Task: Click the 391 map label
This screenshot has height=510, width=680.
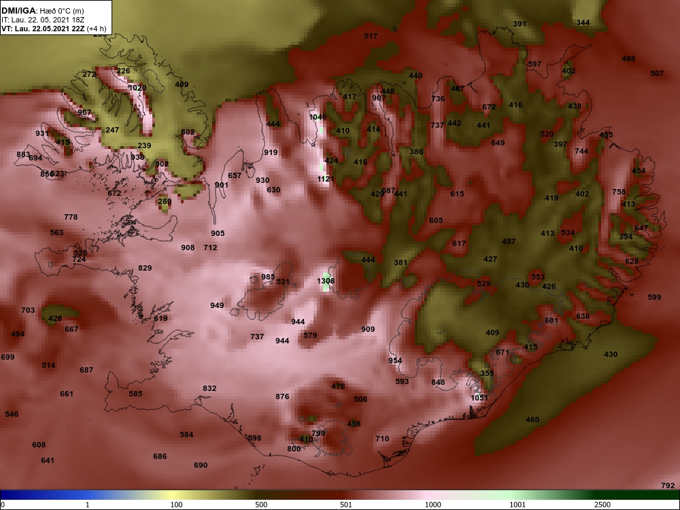Action: tap(520, 24)
